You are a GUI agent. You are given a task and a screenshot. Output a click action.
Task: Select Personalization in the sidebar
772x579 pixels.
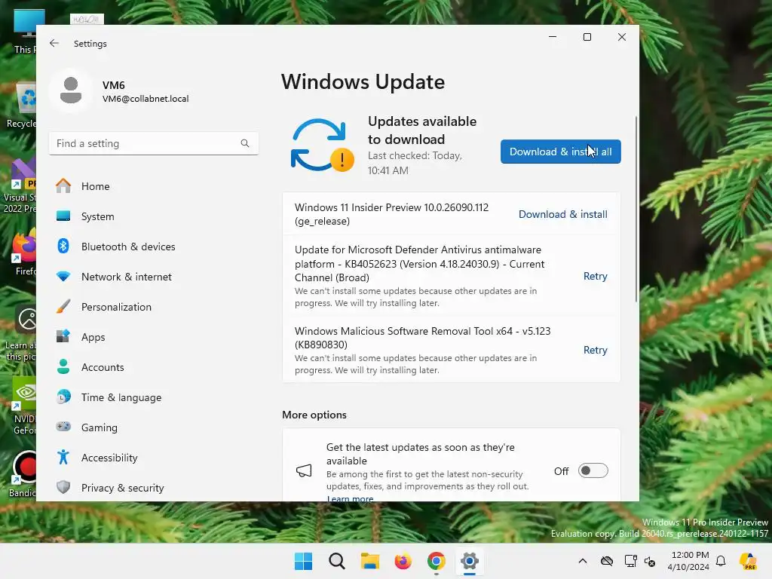(154, 306)
